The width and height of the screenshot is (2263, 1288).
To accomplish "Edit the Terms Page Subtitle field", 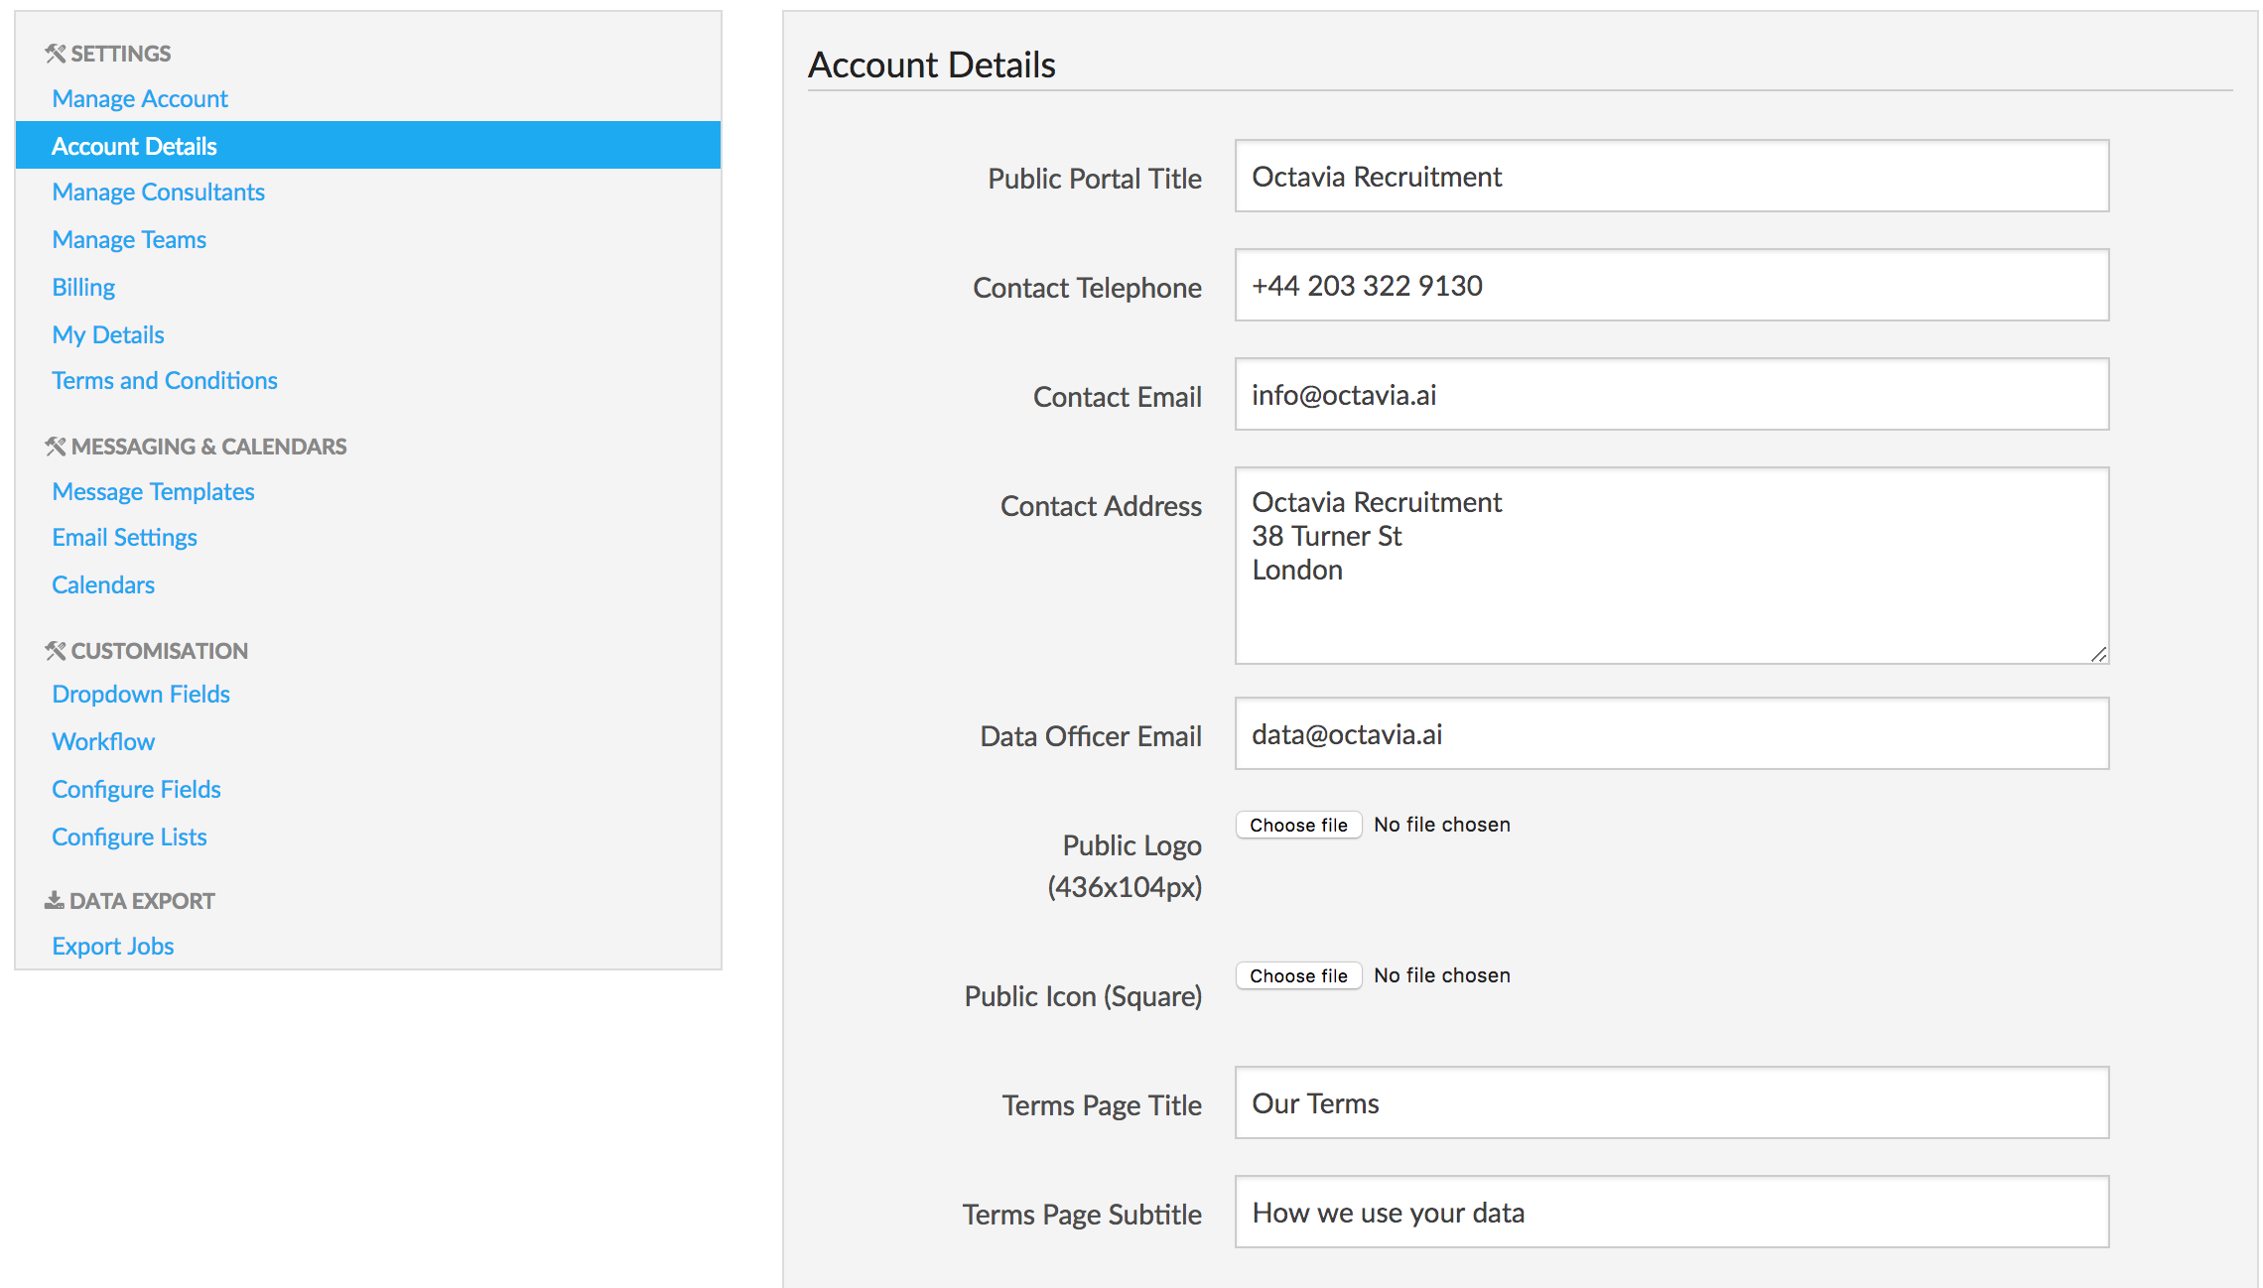I will [x=1671, y=1213].
